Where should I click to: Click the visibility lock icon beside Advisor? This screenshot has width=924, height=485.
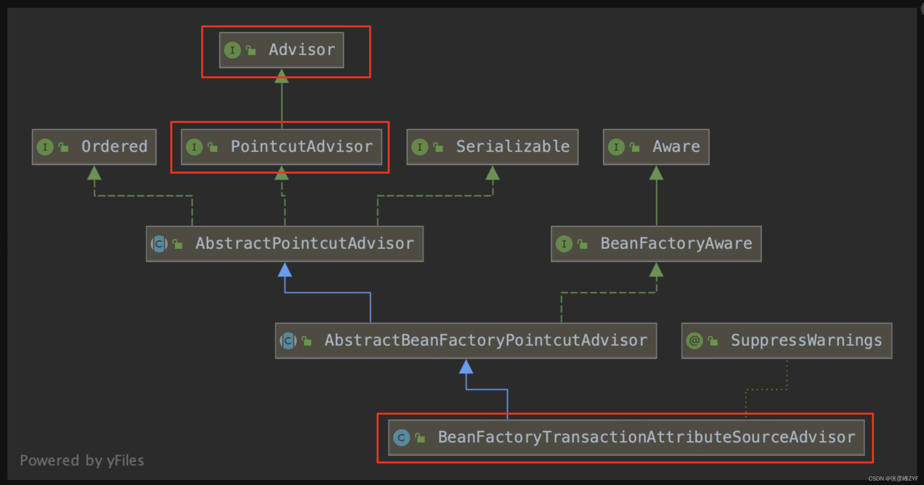tap(251, 50)
